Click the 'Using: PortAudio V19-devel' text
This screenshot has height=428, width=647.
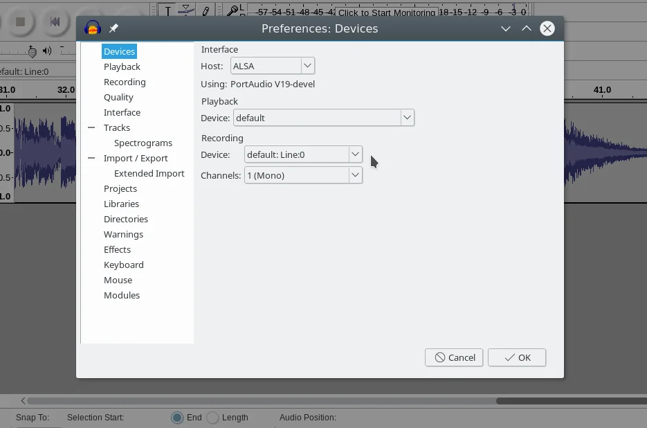tap(257, 84)
